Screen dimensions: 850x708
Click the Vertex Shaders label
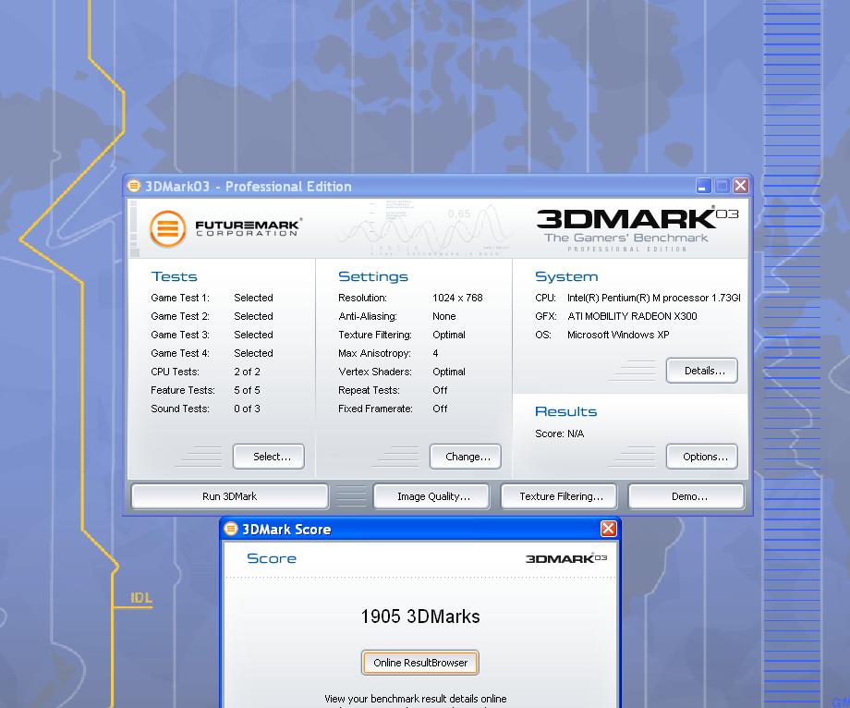point(375,372)
